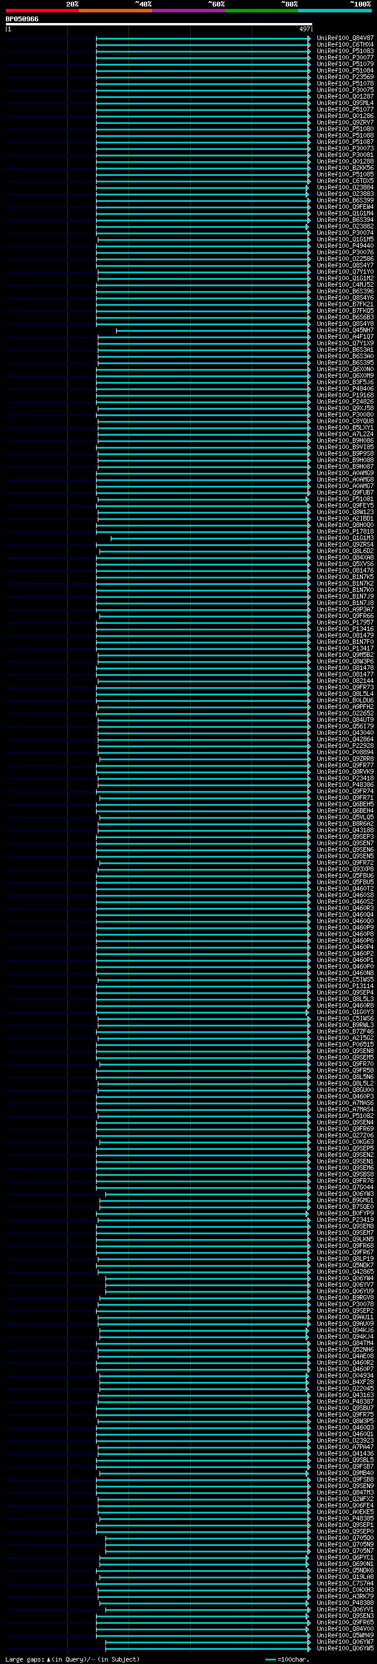Click the UniRef100_Q93XP8 label

tap(345, 869)
